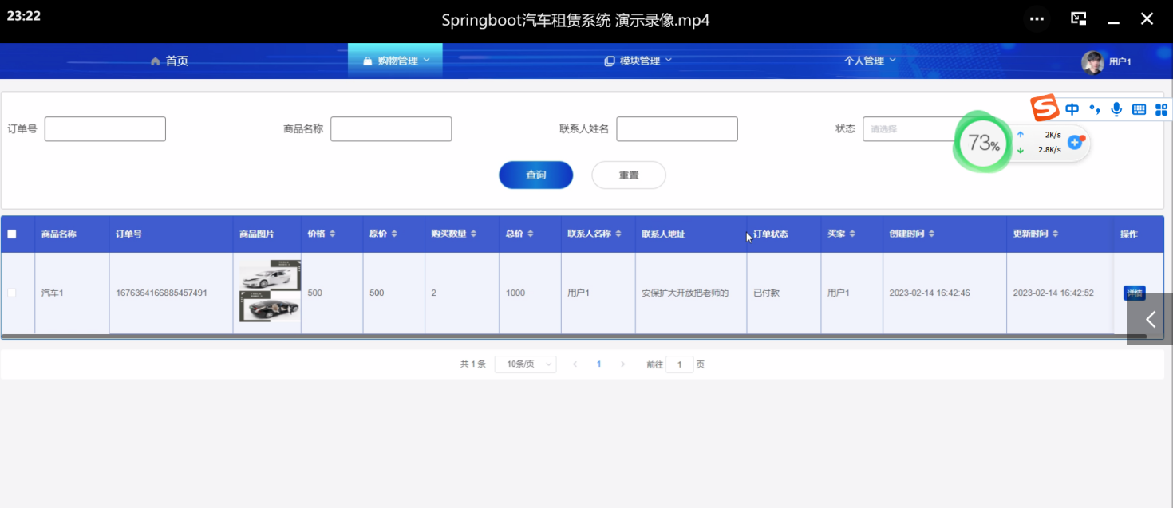
Task: Go to the 首页 home menu item
Action: pyautogui.click(x=169, y=61)
